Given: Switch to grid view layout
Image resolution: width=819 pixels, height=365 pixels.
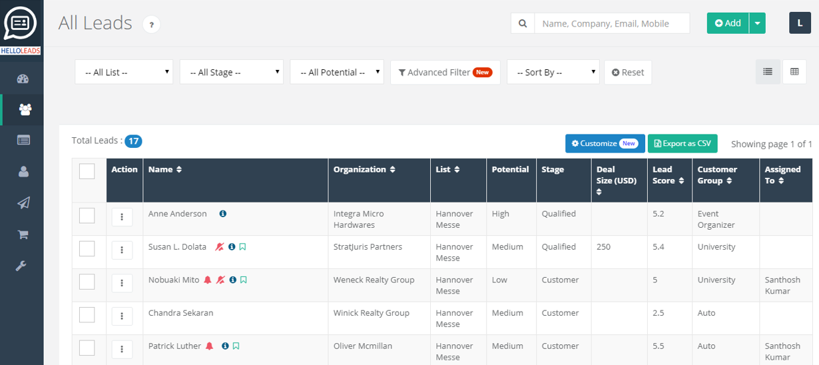Looking at the screenshot, I should [x=794, y=72].
